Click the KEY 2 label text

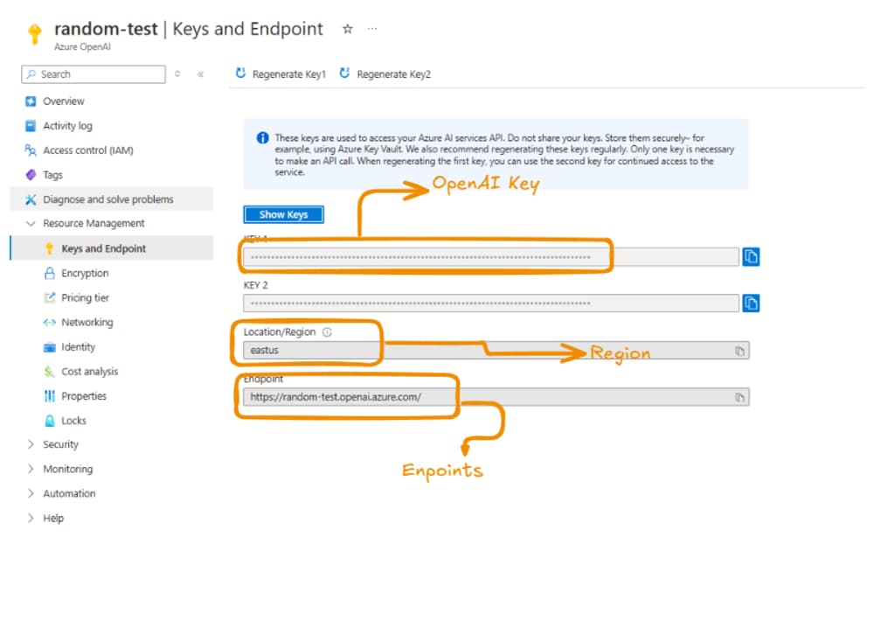(255, 285)
